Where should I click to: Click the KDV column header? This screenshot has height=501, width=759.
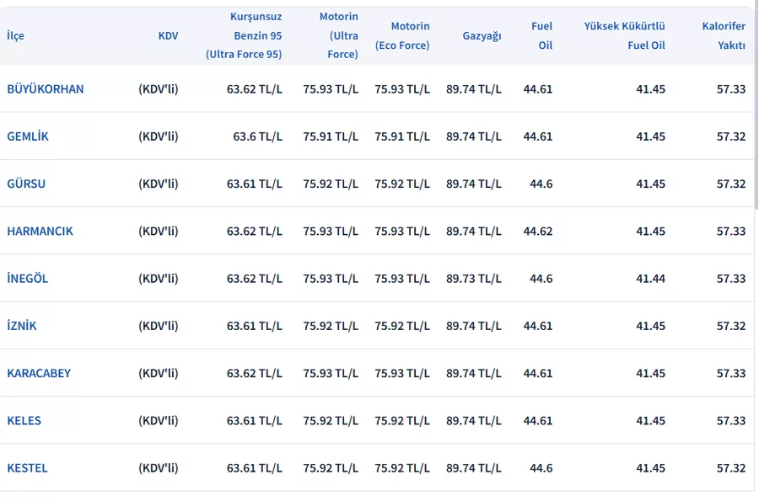pos(168,35)
